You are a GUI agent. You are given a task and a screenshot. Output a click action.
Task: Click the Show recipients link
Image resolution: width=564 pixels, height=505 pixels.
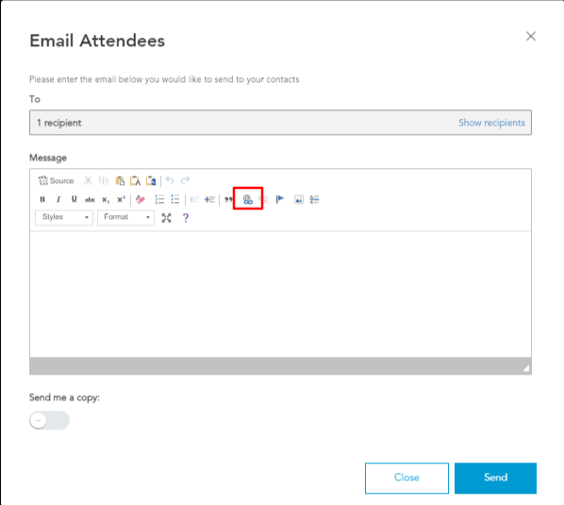click(x=491, y=123)
